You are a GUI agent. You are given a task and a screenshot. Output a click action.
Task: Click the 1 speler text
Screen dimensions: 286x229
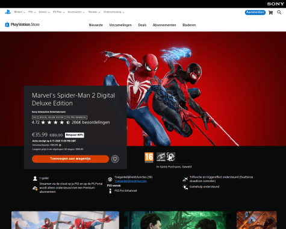(x=44, y=178)
